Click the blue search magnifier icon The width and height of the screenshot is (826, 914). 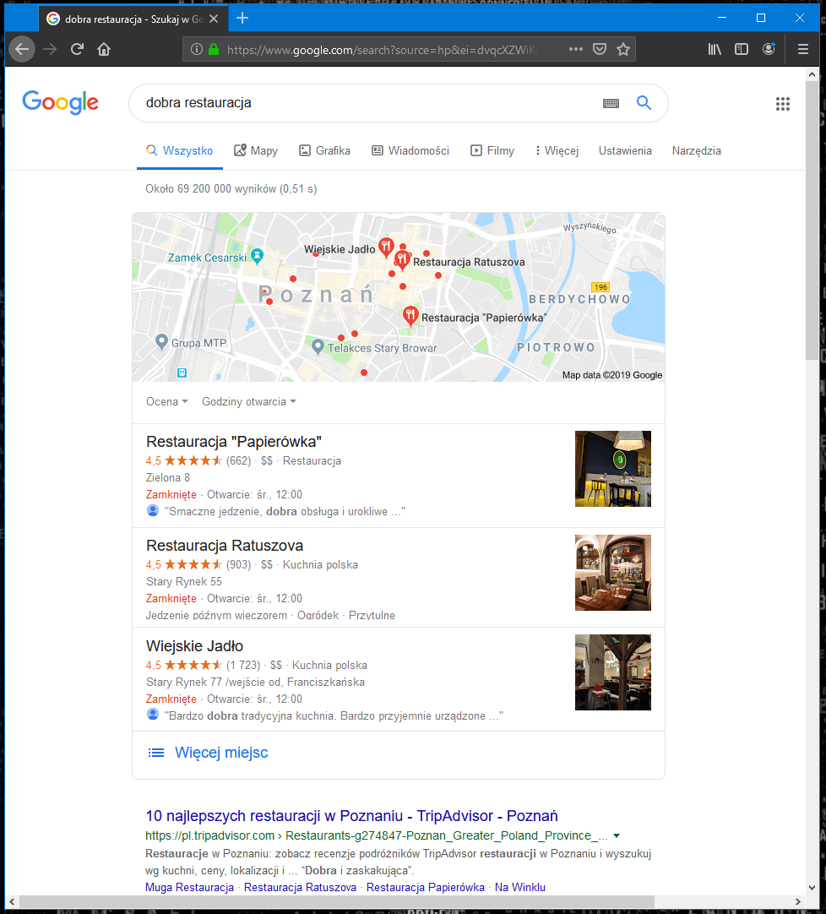click(644, 103)
